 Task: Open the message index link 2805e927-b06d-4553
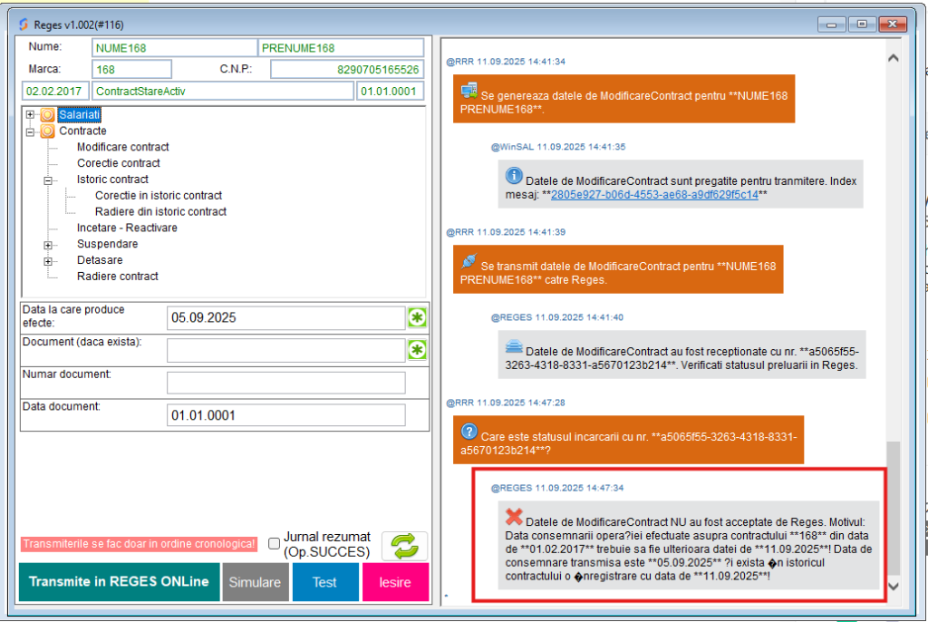[654, 195]
